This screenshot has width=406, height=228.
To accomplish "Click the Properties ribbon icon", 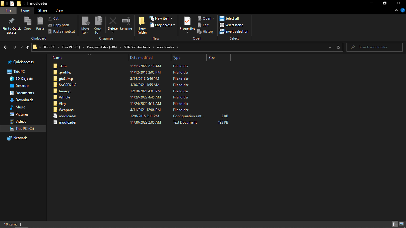I will 187,21.
